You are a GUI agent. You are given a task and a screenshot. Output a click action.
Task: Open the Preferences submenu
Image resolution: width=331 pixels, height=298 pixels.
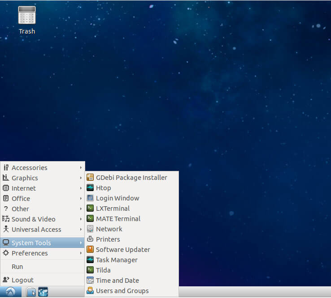pyautogui.click(x=43, y=253)
